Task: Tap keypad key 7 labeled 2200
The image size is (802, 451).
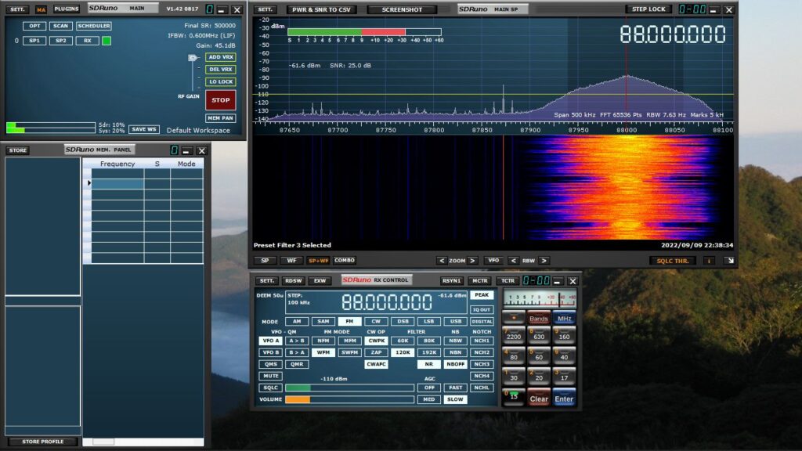Action: click(x=514, y=335)
